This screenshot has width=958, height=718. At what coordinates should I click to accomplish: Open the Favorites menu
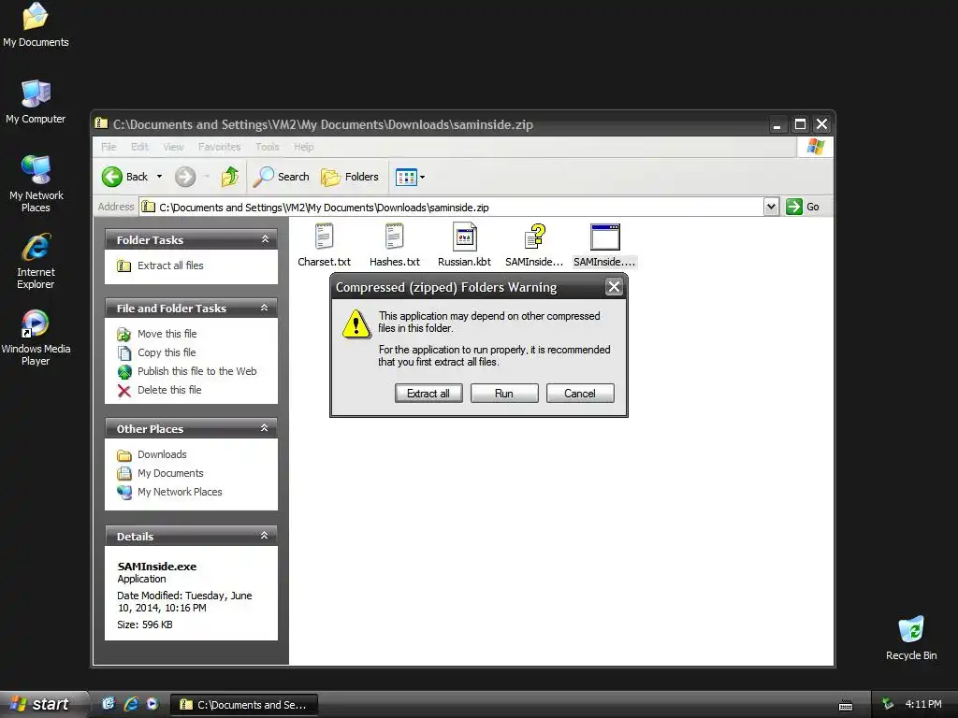(x=219, y=147)
